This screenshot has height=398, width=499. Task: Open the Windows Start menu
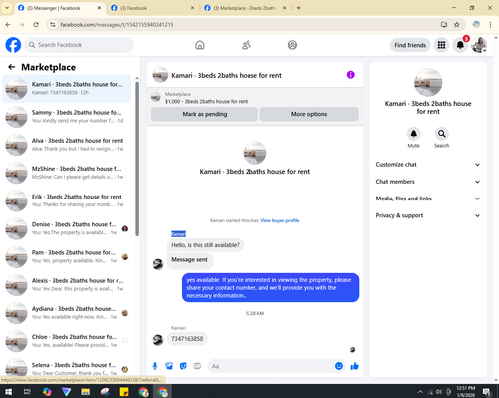8,392
